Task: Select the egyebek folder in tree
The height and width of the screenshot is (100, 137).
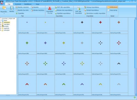Action: pyautogui.click(x=6, y=28)
